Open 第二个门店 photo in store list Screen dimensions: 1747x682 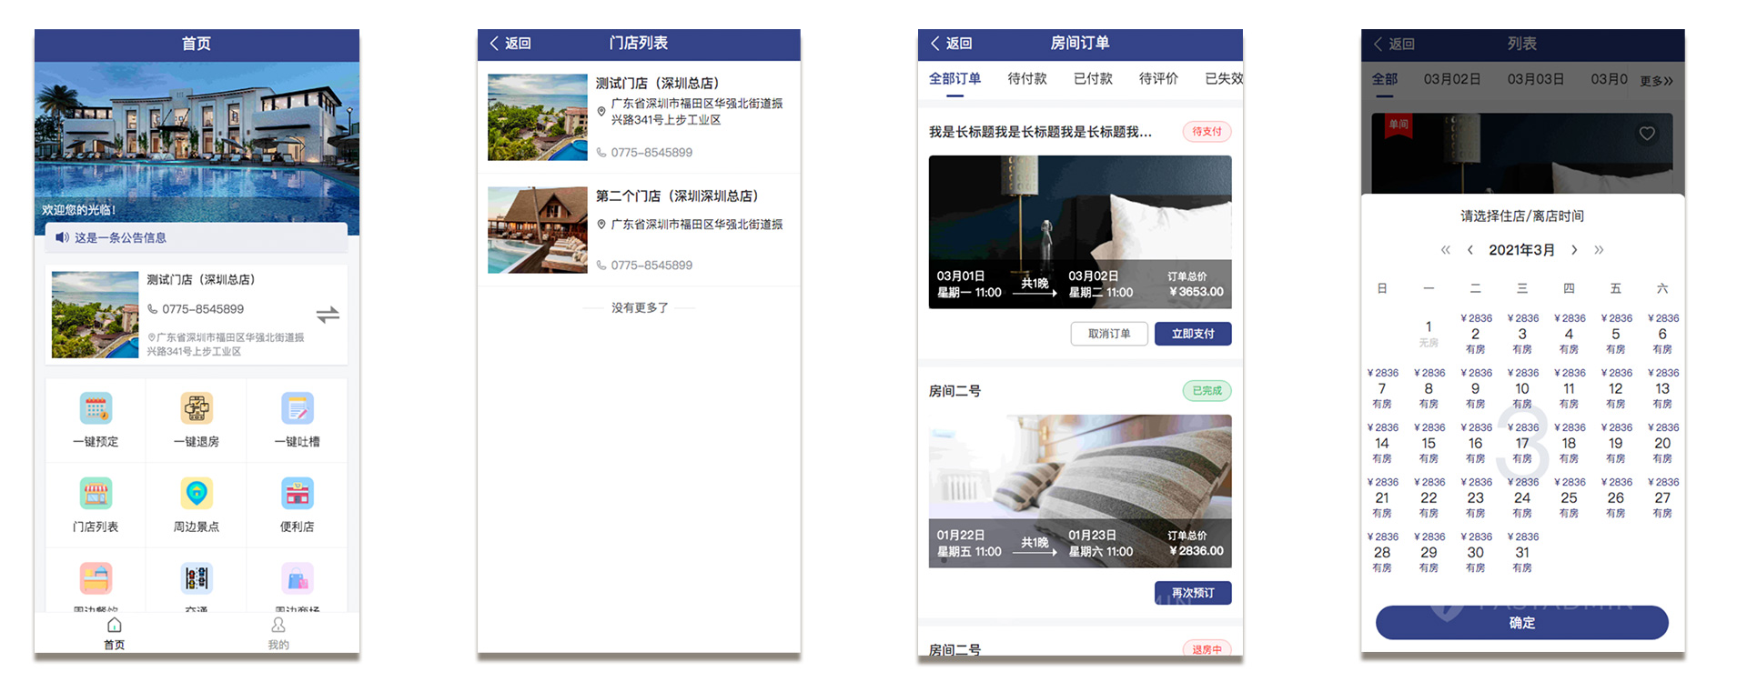coord(538,230)
